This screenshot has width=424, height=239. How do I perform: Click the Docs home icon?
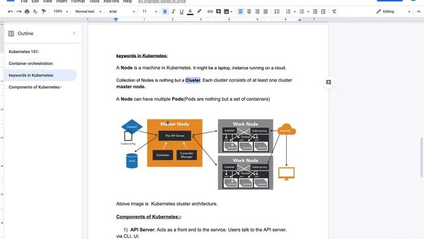(x=11, y=1)
